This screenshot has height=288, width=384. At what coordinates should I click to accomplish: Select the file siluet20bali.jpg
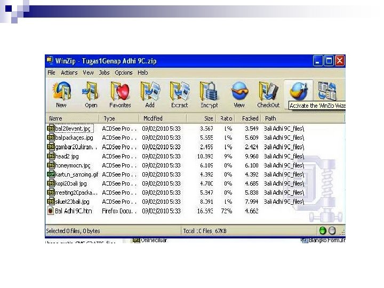click(x=72, y=202)
